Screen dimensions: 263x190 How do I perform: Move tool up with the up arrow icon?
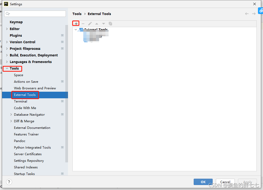(x=97, y=24)
